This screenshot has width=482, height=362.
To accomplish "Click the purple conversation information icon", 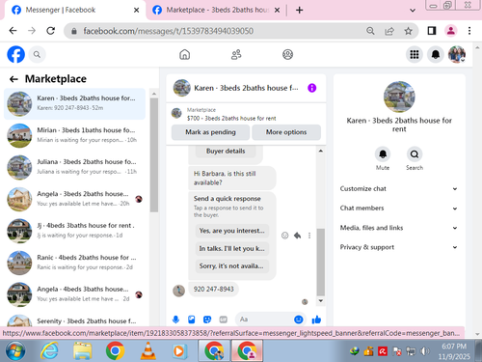I will (311, 88).
